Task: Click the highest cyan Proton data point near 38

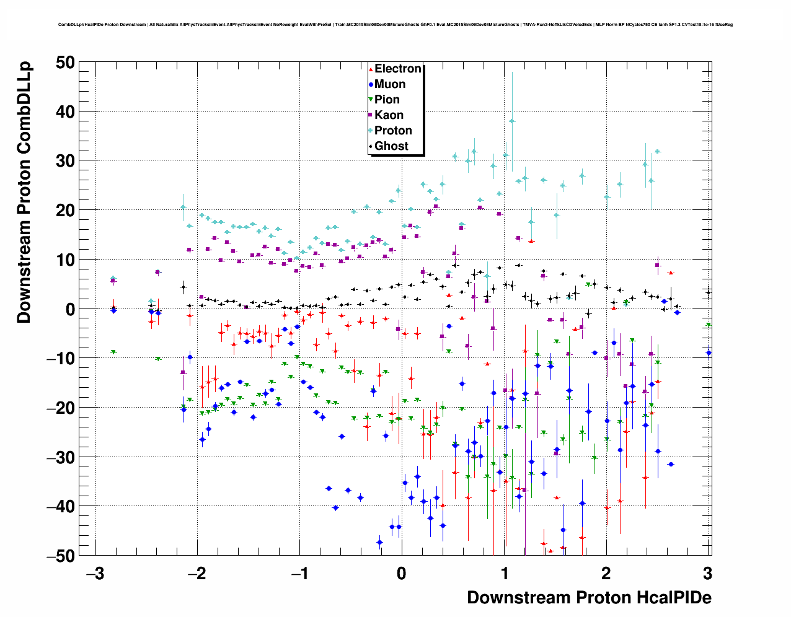Action: [512, 121]
